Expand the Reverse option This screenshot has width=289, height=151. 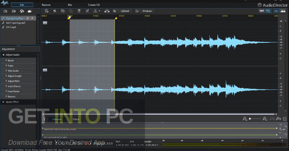click(18, 96)
